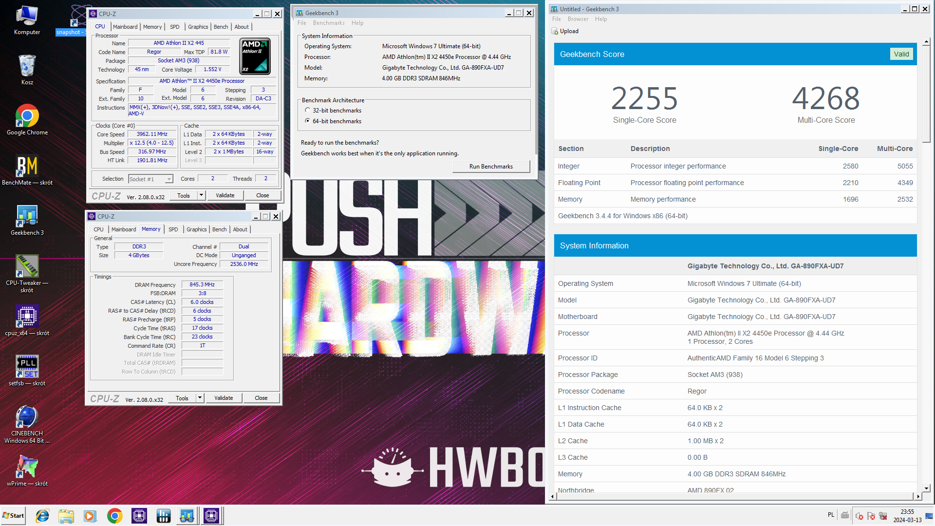Screen dimensions: 935x526
Task: Open the cpuz_x64 desktop shortcut
Action: pyautogui.click(x=27, y=320)
